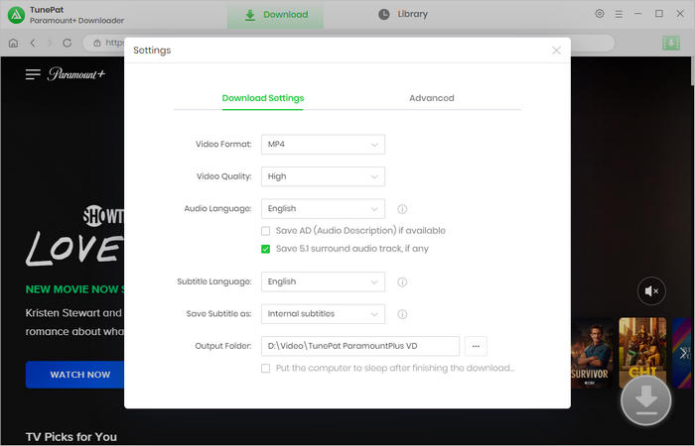
Task: Show info for Subtitle Language
Action: click(x=402, y=281)
